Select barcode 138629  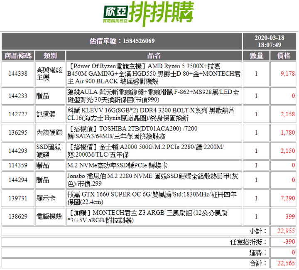(18, 216)
